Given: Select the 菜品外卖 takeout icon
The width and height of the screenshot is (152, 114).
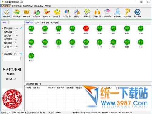Looking at the screenshot, I should [36, 13].
